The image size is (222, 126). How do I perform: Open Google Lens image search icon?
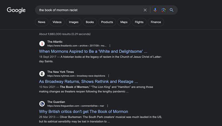click(x=163, y=10)
